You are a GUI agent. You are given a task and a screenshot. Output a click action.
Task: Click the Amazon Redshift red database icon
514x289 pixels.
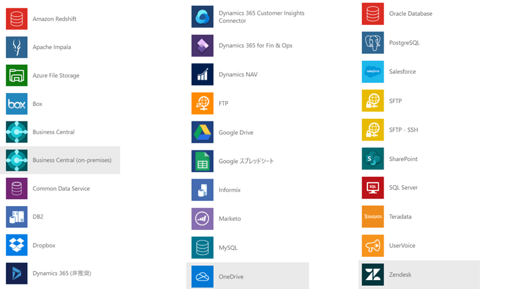point(17,19)
